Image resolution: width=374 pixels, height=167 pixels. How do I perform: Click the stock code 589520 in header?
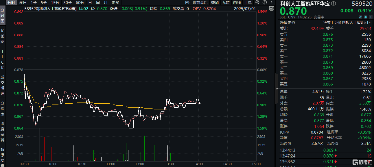point(362,4)
